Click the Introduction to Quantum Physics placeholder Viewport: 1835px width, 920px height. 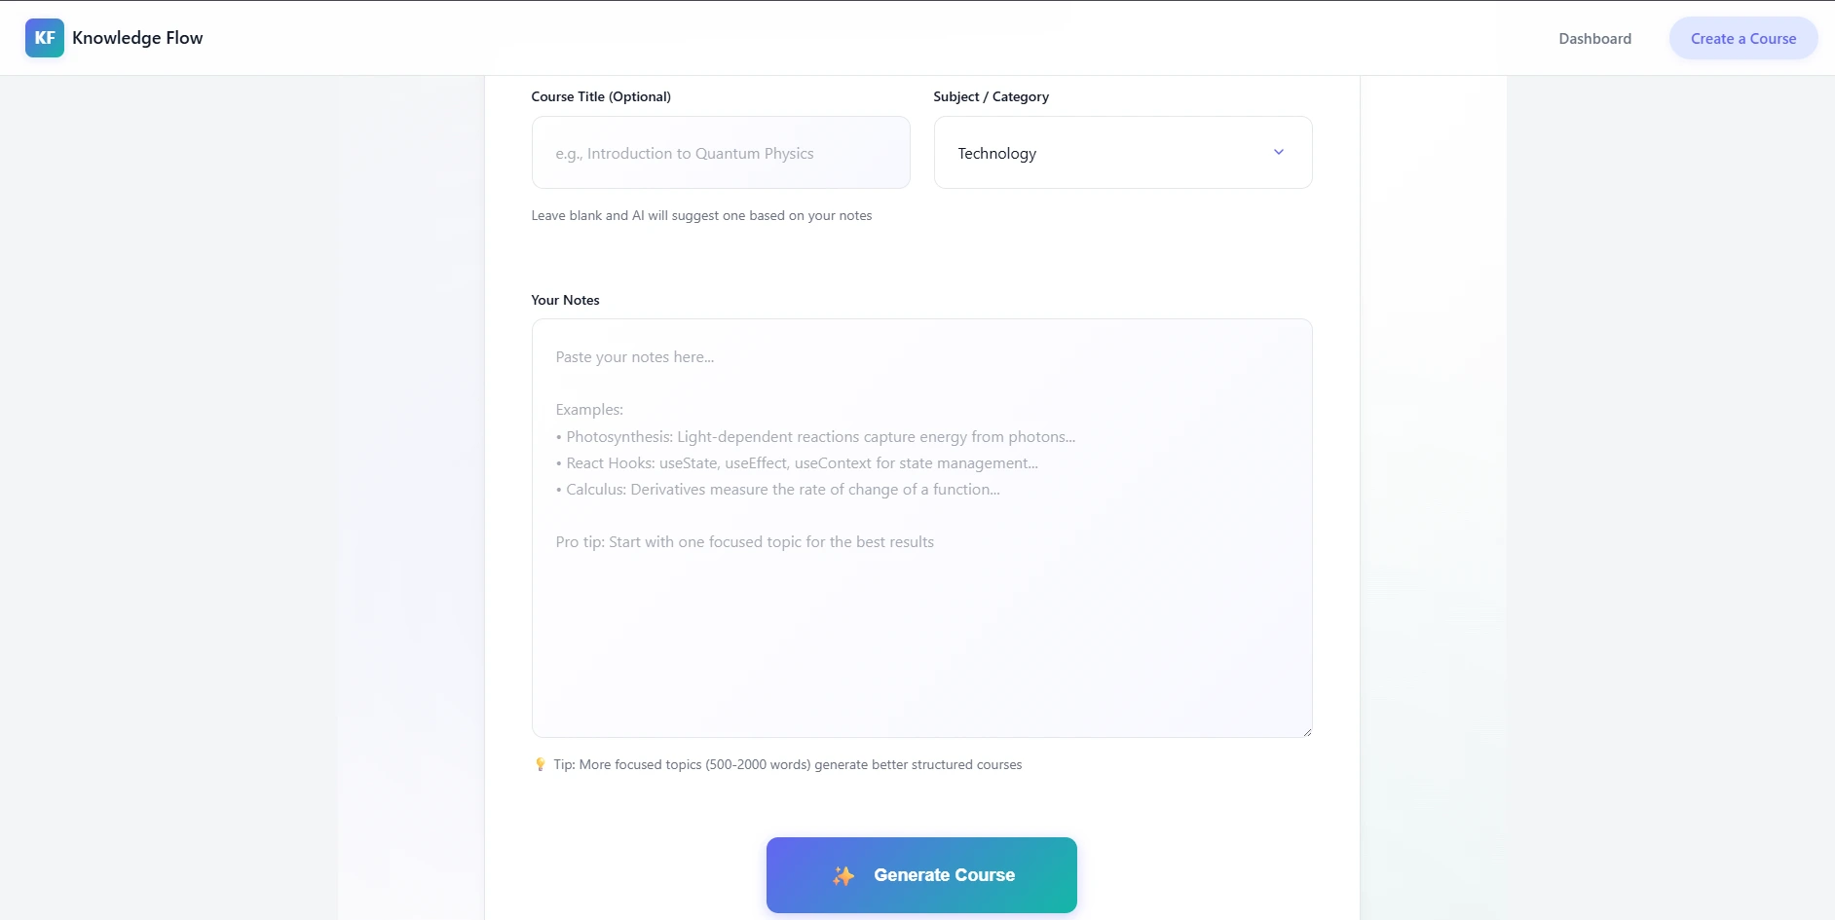coord(685,153)
